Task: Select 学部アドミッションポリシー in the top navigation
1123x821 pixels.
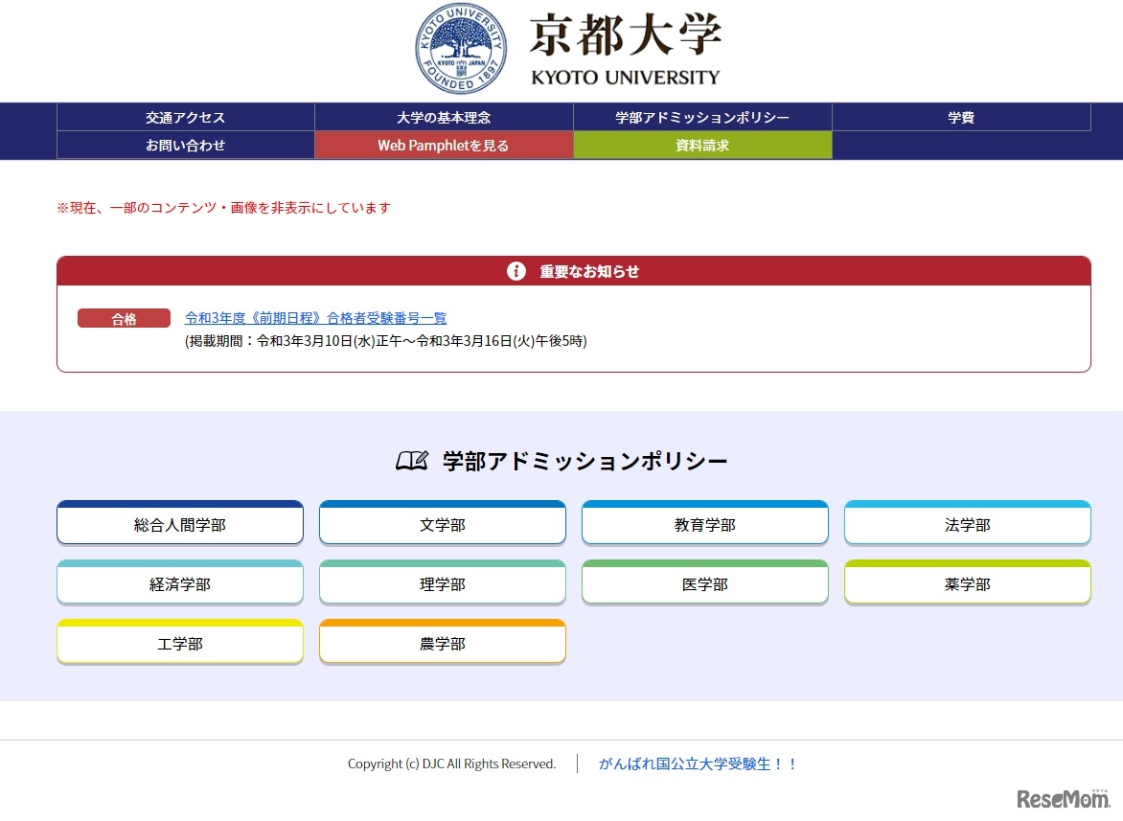Action: pyautogui.click(x=702, y=118)
